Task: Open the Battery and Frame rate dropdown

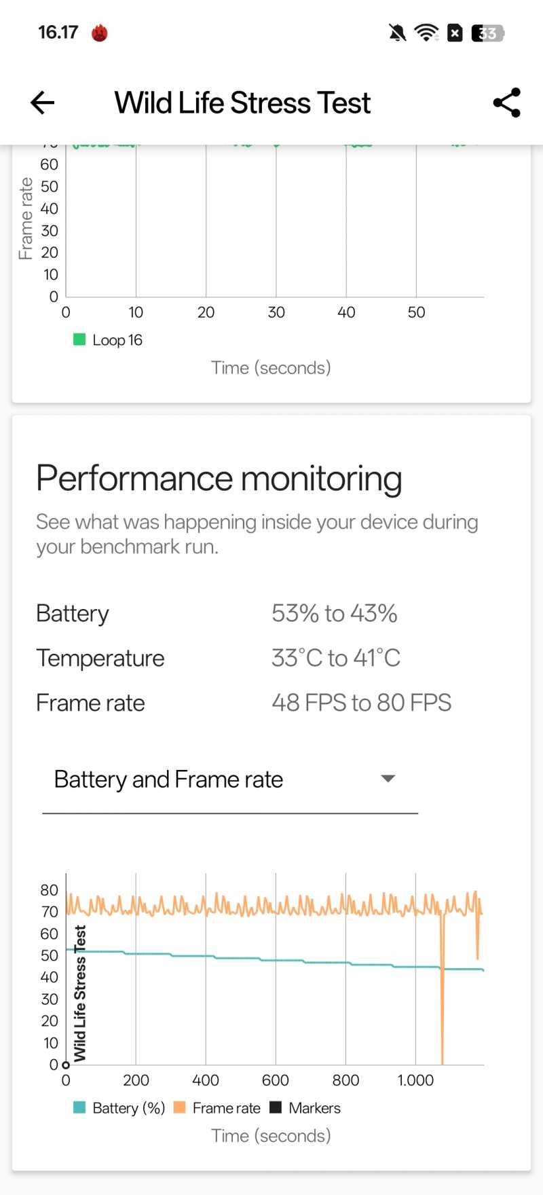Action: pos(230,779)
